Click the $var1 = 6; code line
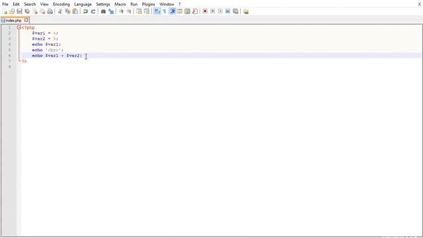Viewport: 423px width, 238px height. point(45,33)
